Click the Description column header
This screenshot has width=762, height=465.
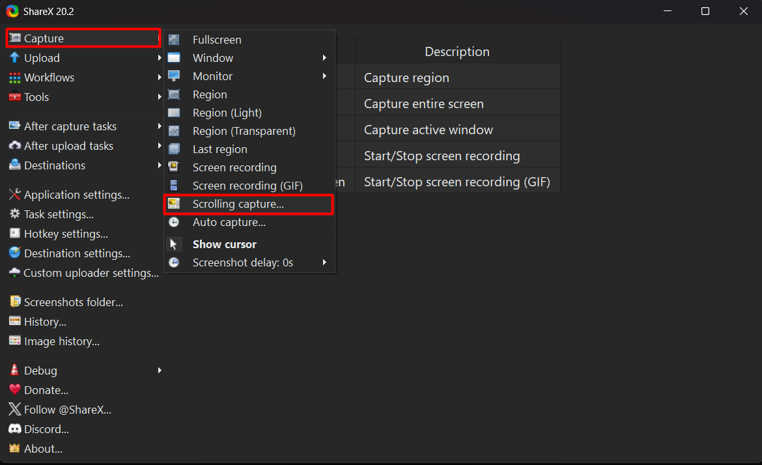tap(457, 51)
